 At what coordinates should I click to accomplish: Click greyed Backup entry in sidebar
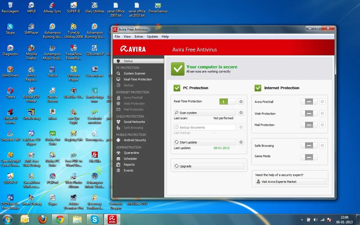click(x=129, y=85)
